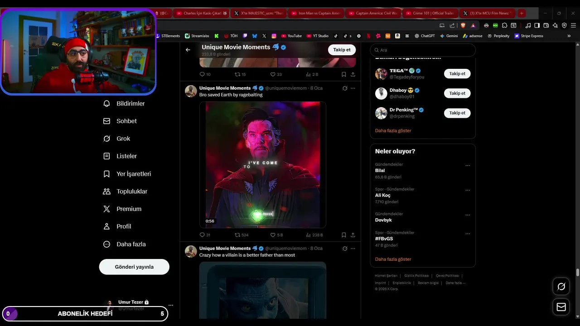
Task: Open more options for the Dovbyk trend
Action: (x=468, y=215)
